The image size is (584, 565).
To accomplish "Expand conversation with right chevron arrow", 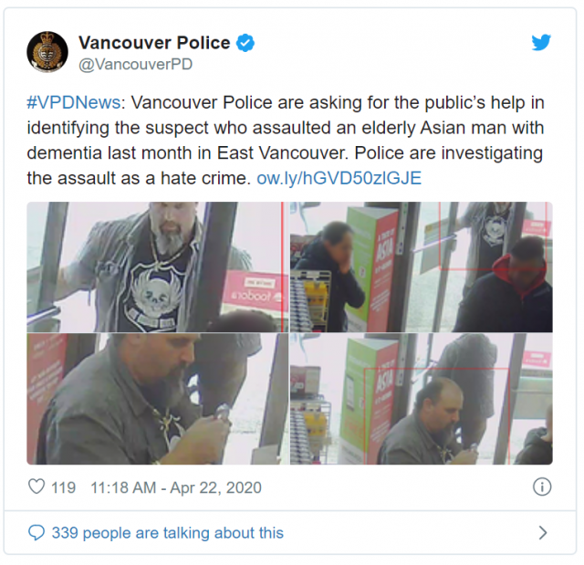I will pos(543,533).
